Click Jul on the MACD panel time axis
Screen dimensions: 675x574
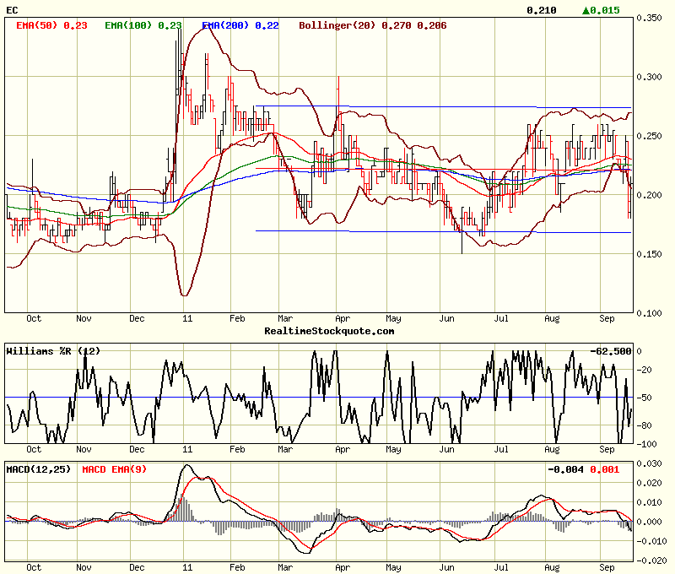pyautogui.click(x=500, y=568)
